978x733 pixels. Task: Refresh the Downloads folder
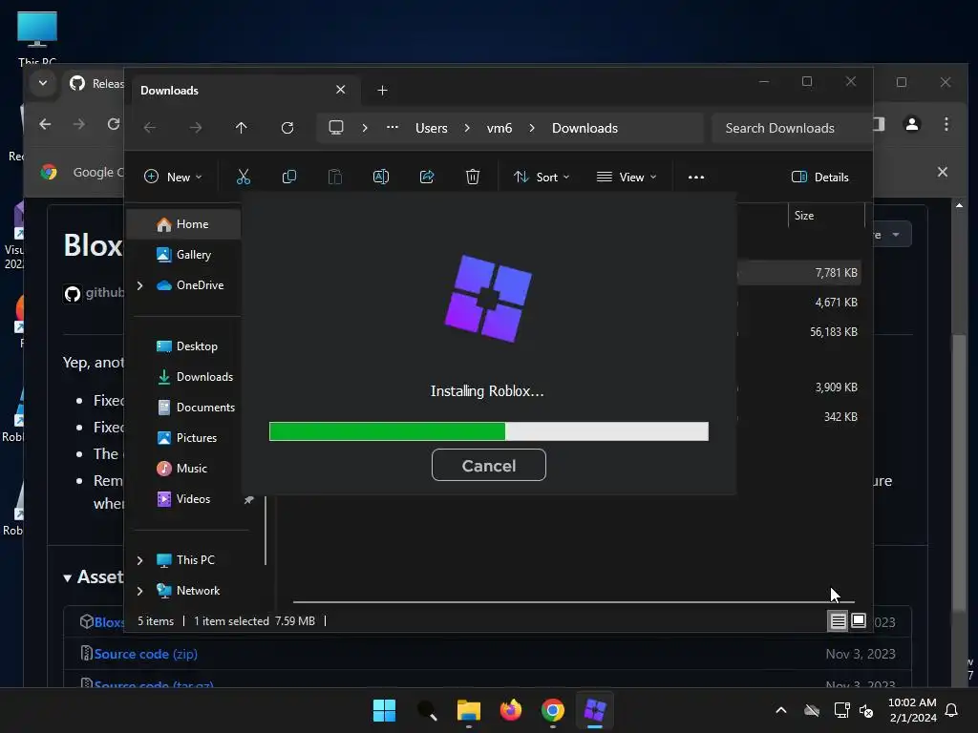287,128
